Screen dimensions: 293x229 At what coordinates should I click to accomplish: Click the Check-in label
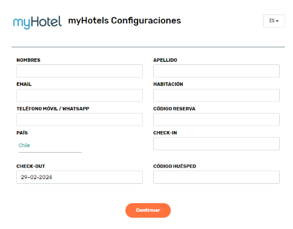tap(165, 133)
